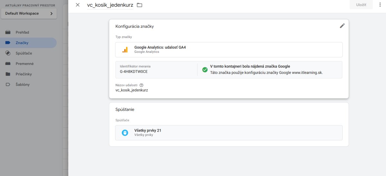This screenshot has width=386, height=176.
Task: Expand the Default Workspace selector
Action: pos(29,13)
